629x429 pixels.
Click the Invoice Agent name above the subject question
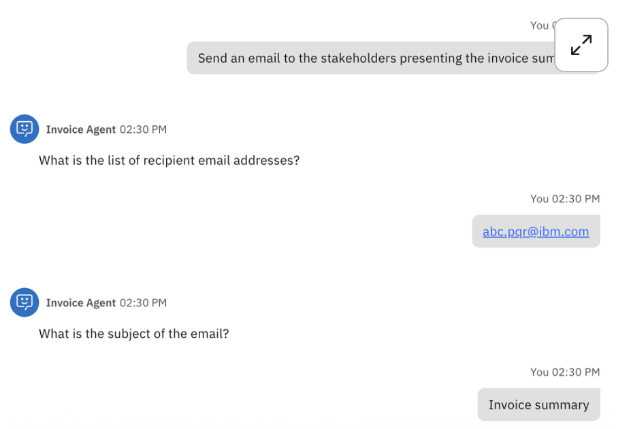[x=81, y=303]
